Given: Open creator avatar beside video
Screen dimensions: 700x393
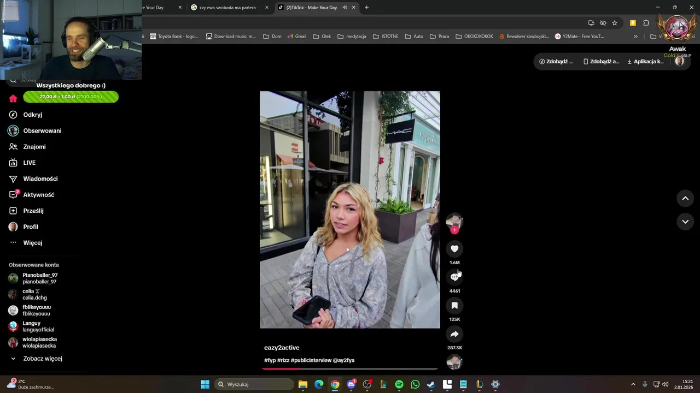Looking at the screenshot, I should coord(454,221).
